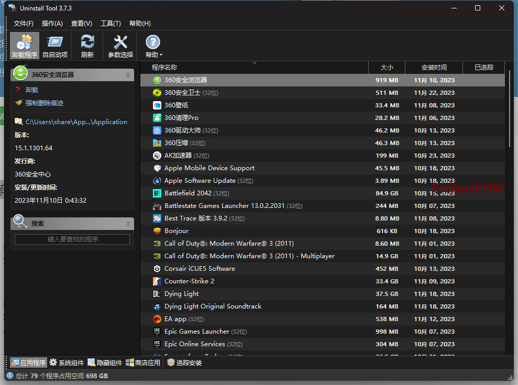Viewport: 518px width, 385px height.
Task: Click the 刷新 refresh toolbar icon
Action: 87,46
